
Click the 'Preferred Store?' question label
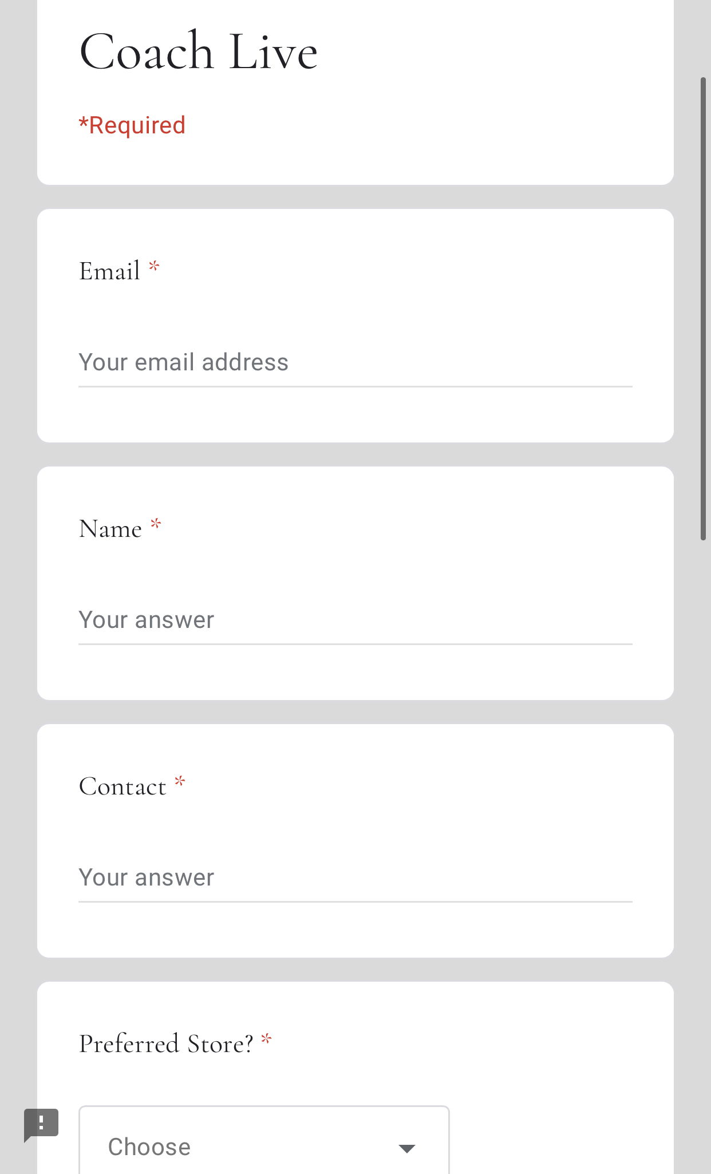click(166, 1044)
